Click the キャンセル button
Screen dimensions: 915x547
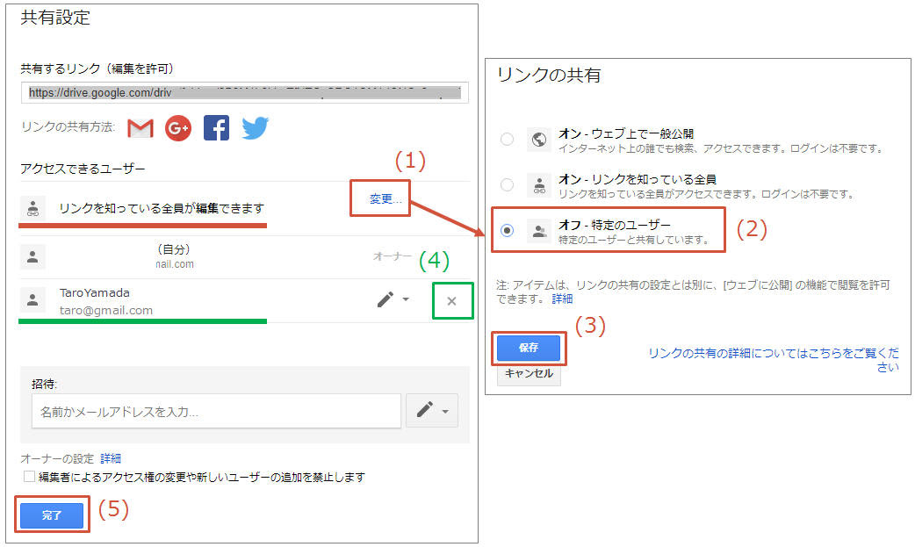pos(529,373)
